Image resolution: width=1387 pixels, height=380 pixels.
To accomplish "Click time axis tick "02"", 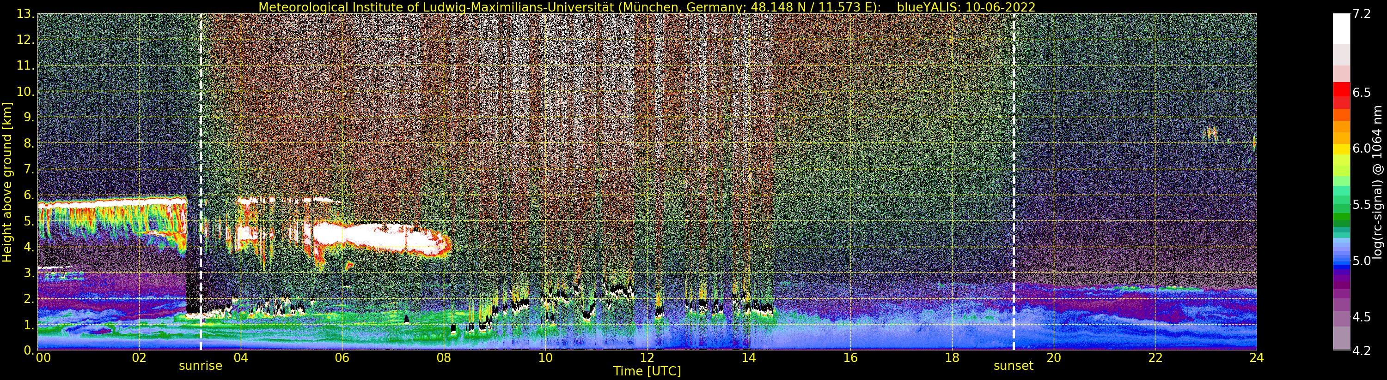I will pos(139,358).
